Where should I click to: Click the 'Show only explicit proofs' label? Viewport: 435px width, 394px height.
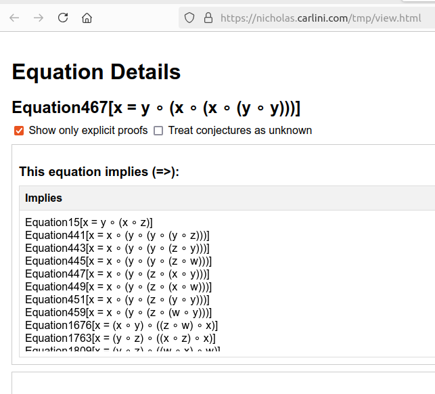point(88,130)
